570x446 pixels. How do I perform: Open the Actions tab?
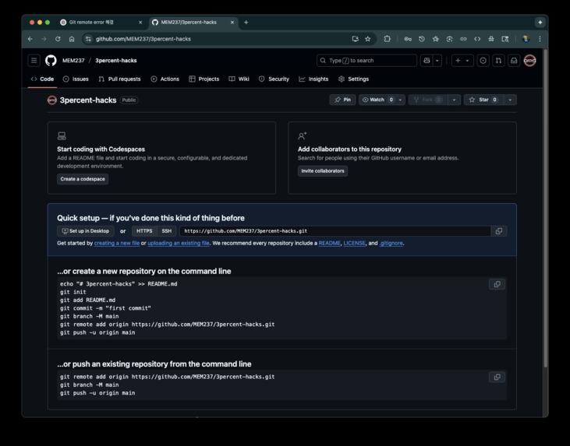pos(165,79)
